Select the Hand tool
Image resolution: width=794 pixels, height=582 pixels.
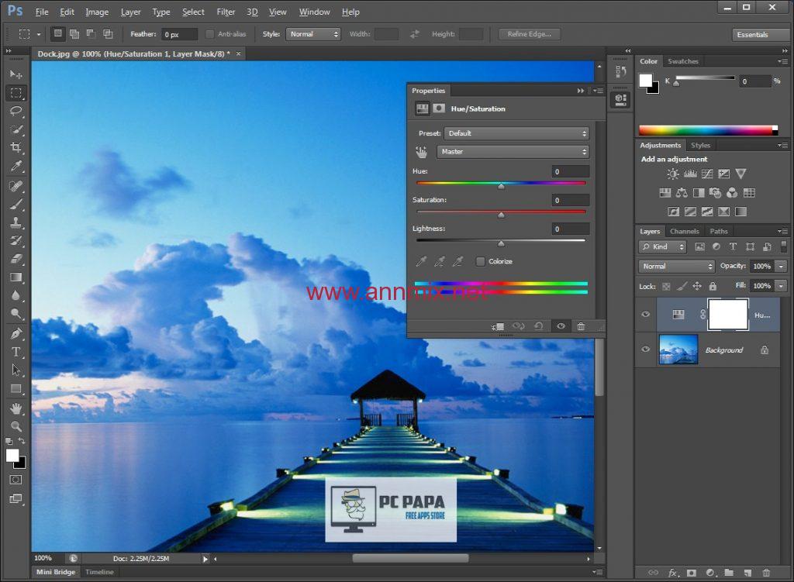pos(16,408)
